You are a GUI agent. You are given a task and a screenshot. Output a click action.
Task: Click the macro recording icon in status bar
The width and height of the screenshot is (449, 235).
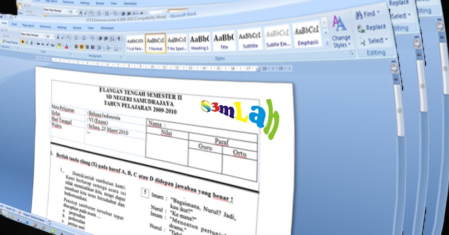point(49,222)
